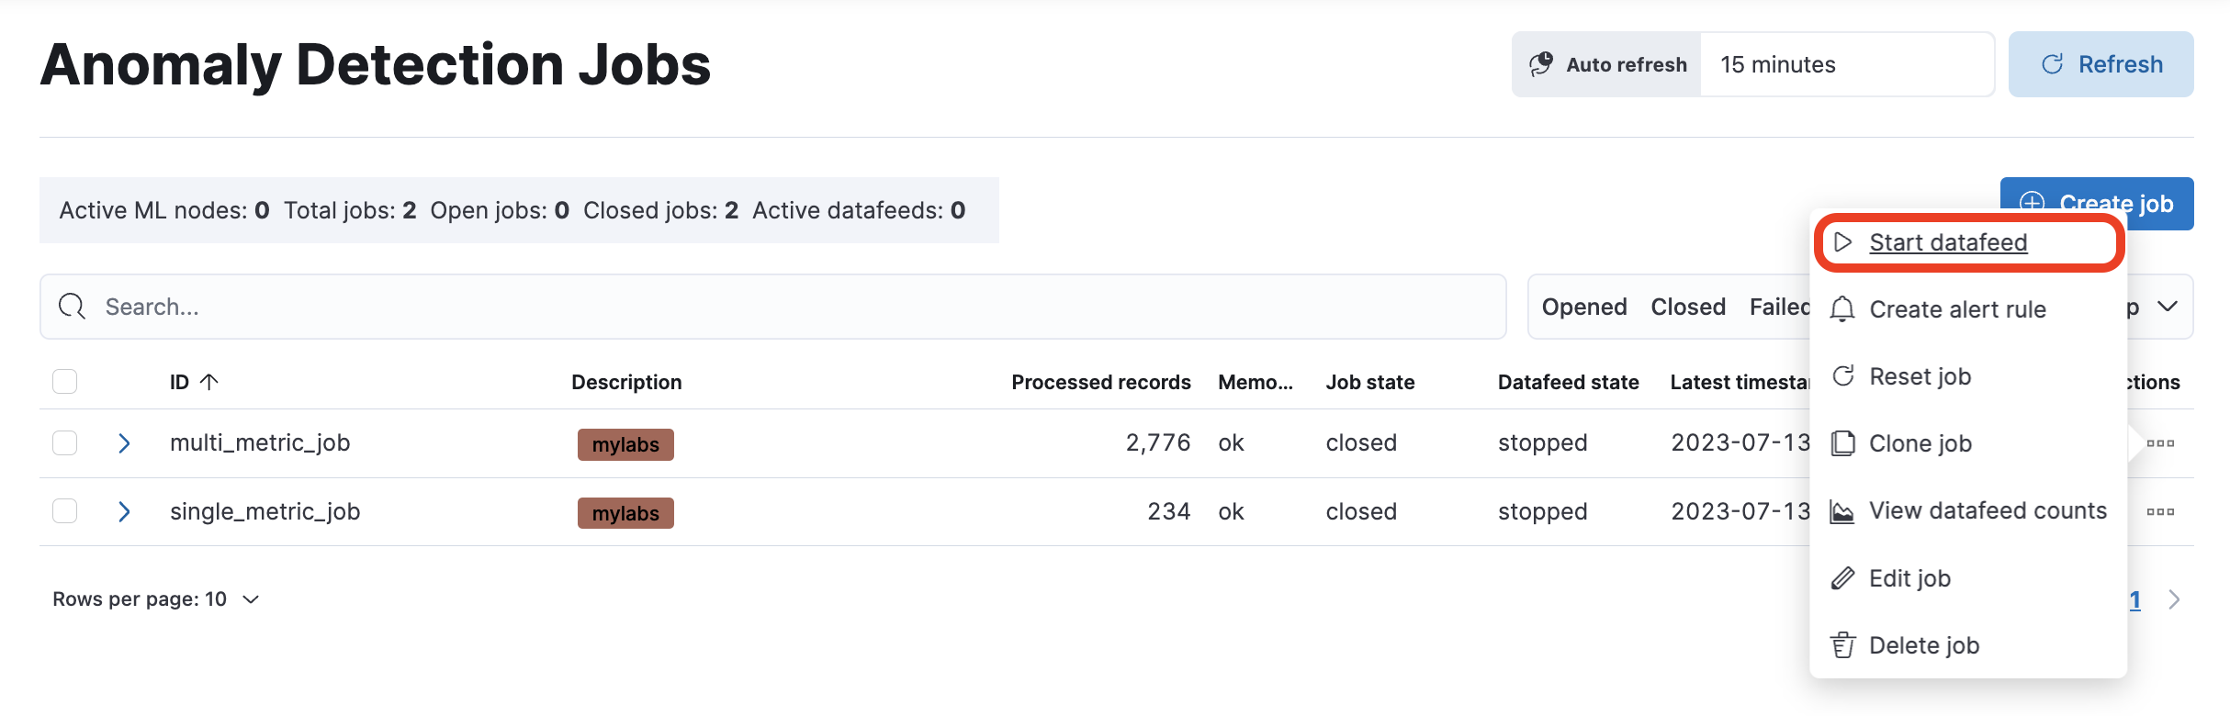Filter jobs by Opened state
The height and width of the screenshot is (716, 2230).
[x=1583, y=307]
